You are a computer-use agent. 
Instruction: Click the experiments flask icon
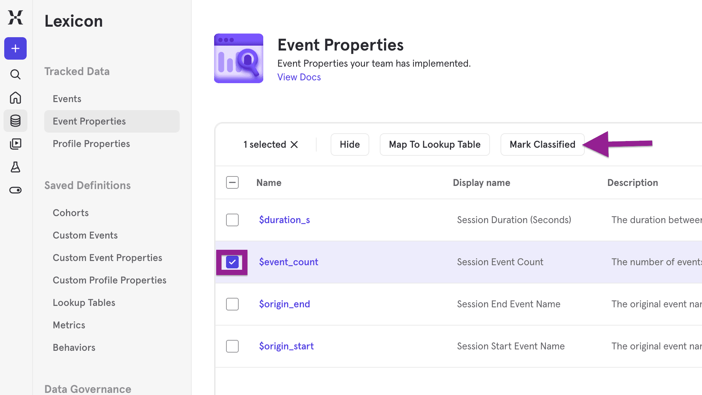click(15, 167)
